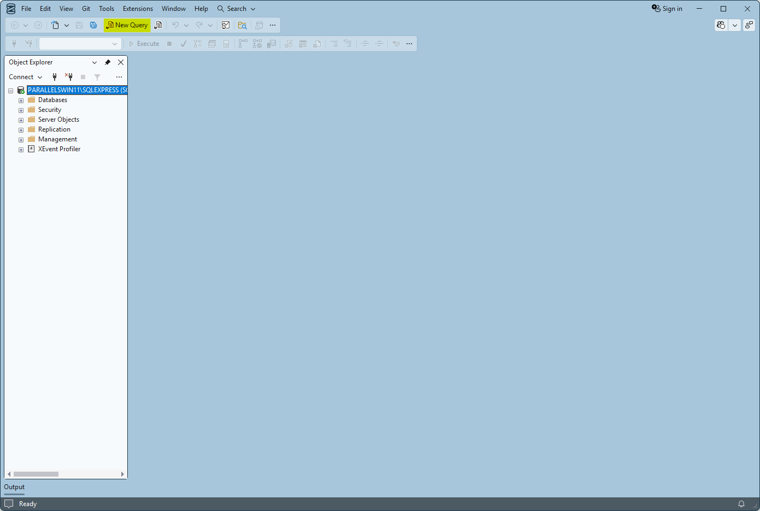Click the Find in Files icon

pyautogui.click(x=243, y=25)
